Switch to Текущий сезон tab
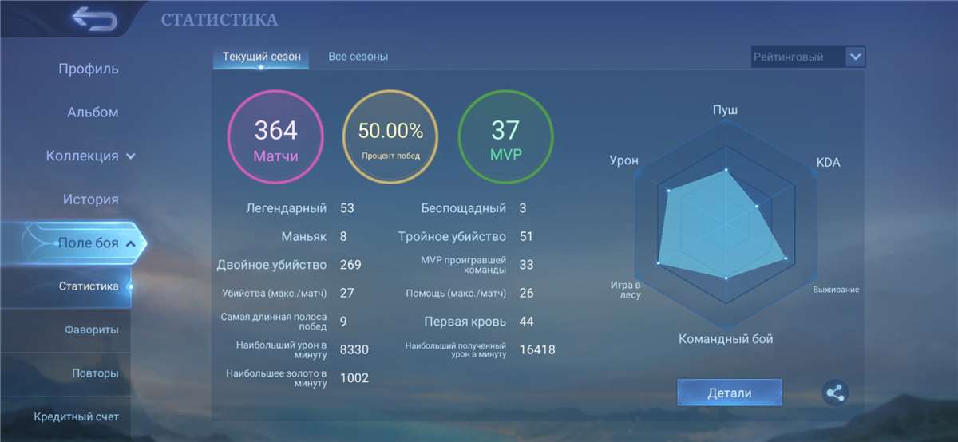Screen dimensions: 958x442 [x=262, y=57]
